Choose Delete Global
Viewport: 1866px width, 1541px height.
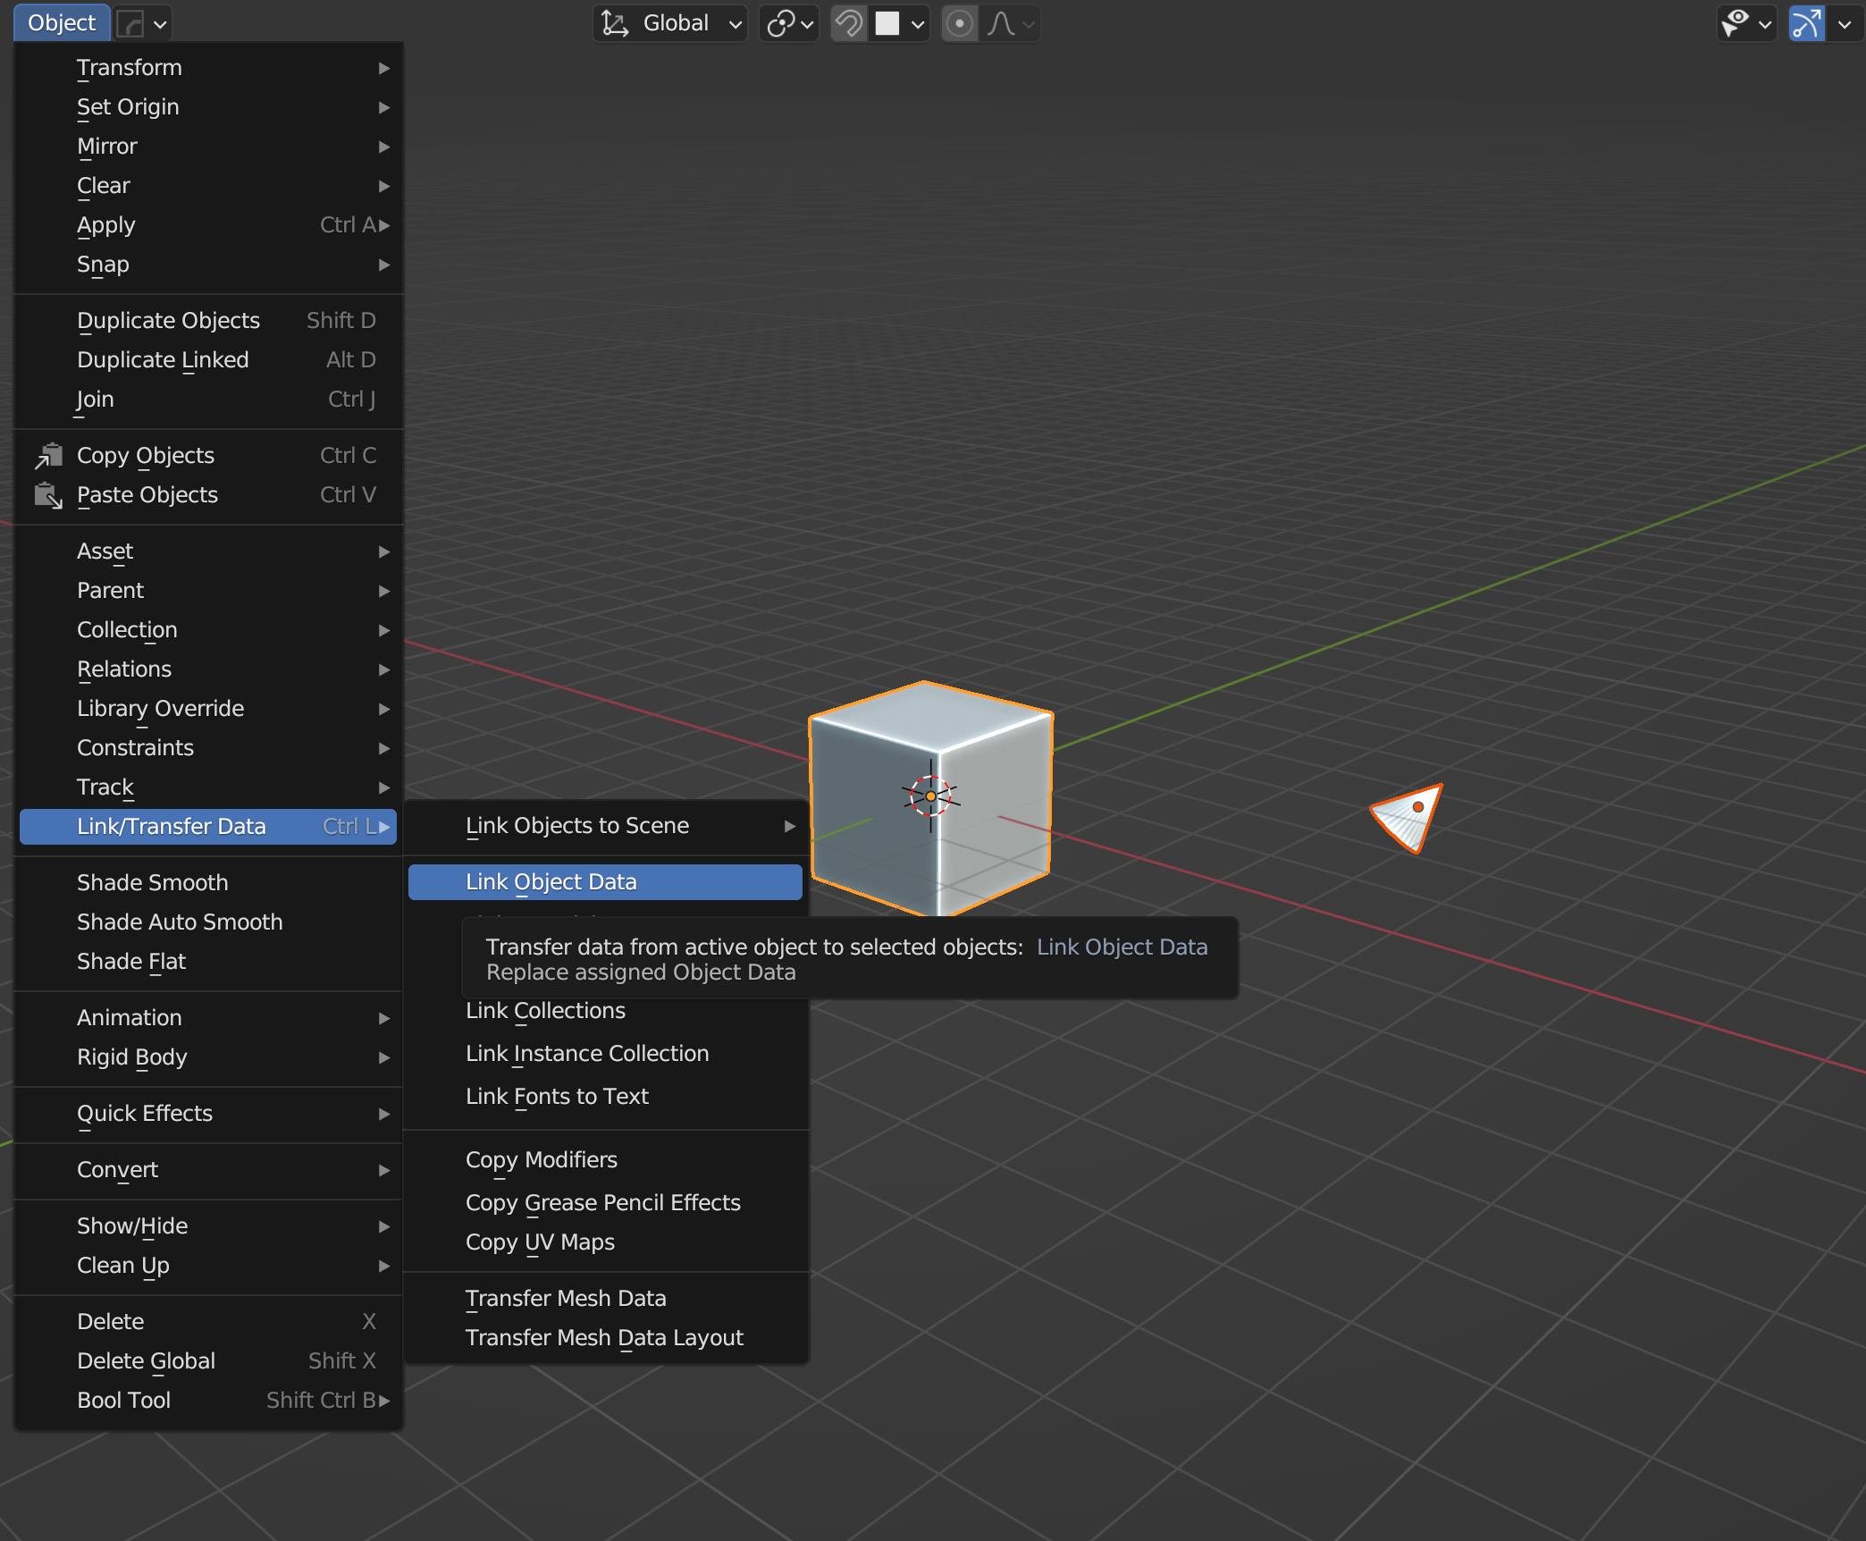208,1361
